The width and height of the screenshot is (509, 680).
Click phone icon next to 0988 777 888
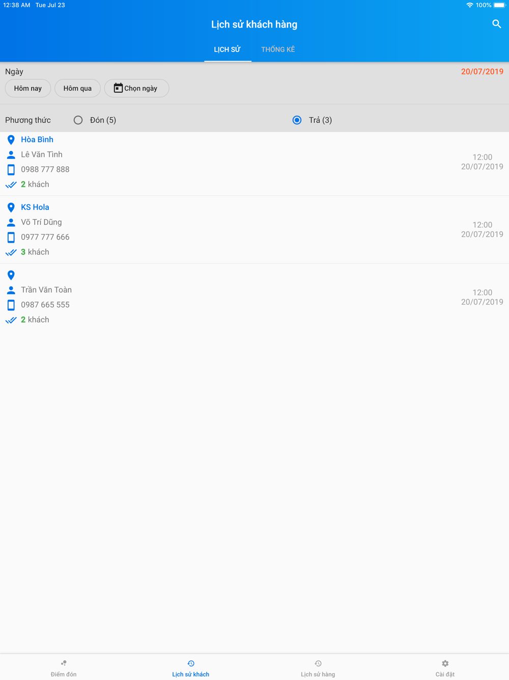[11, 170]
